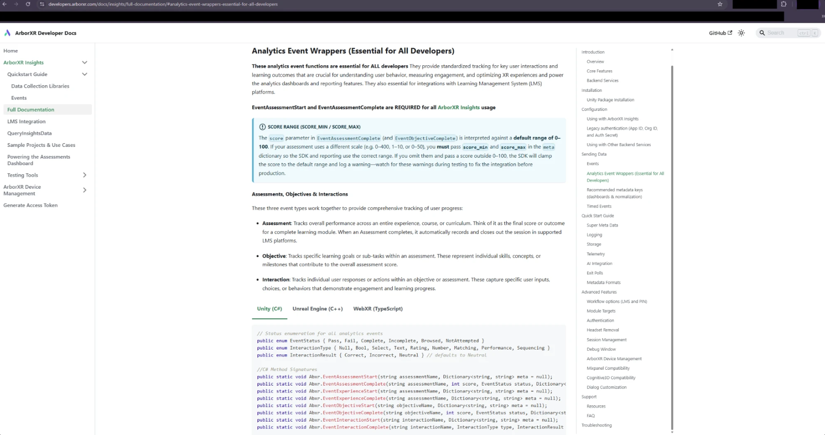Screen dimensions: 825x435
Task: Bookmark the page with the star icon
Action: coord(720,4)
